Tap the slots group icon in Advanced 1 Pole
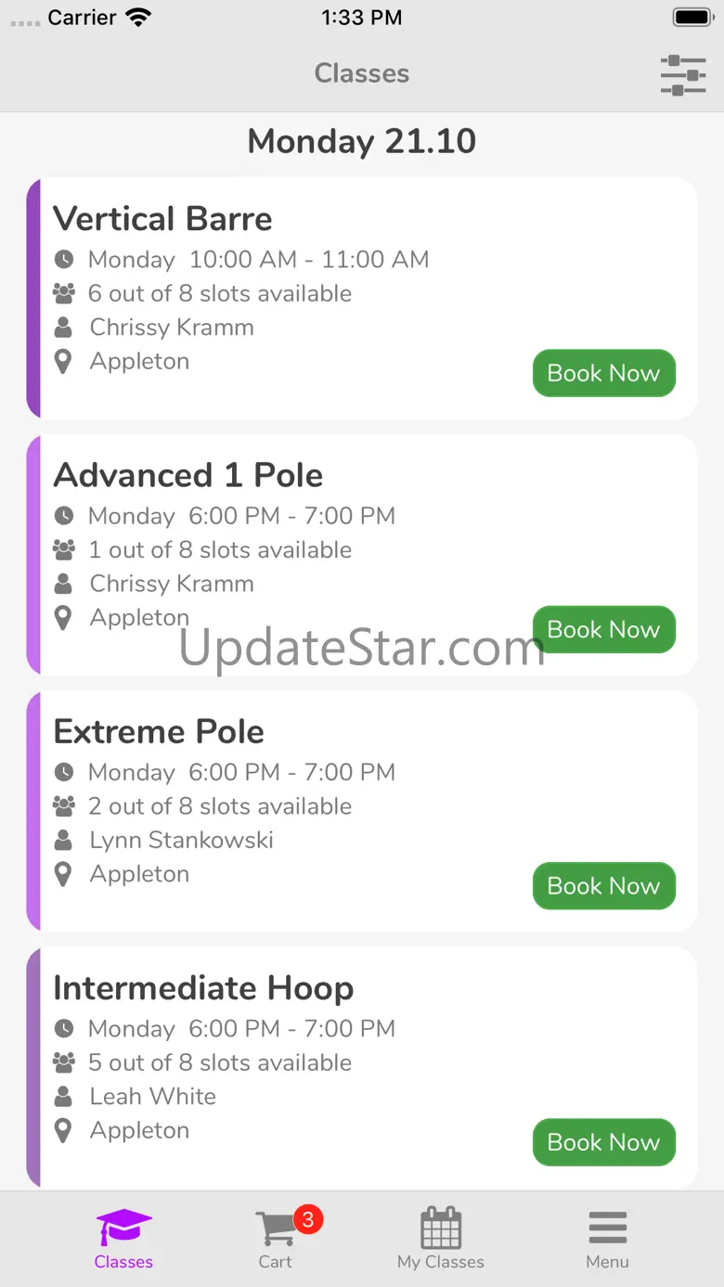Viewport: 724px width, 1287px height. (x=63, y=550)
